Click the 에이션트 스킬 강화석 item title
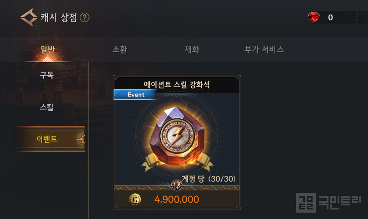This screenshot has width=368, height=219. (x=176, y=84)
